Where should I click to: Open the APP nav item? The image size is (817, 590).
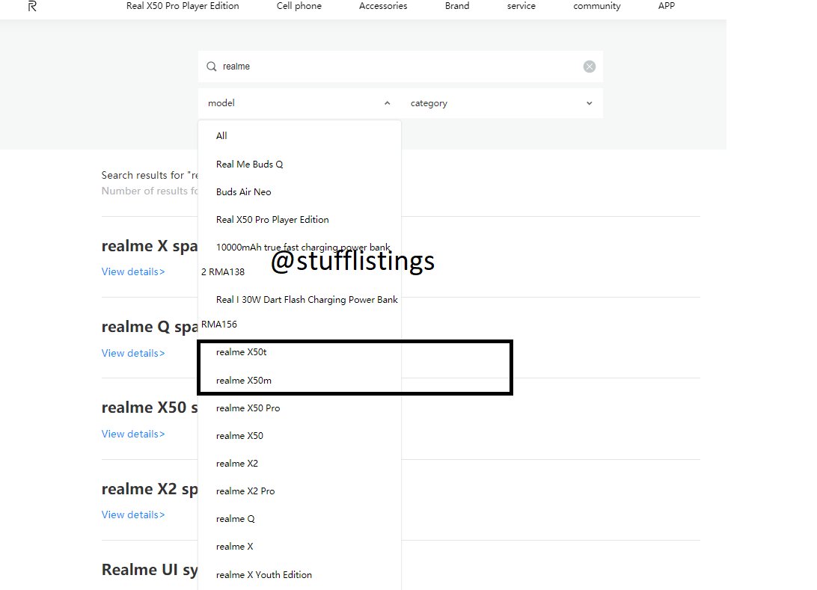pos(667,6)
